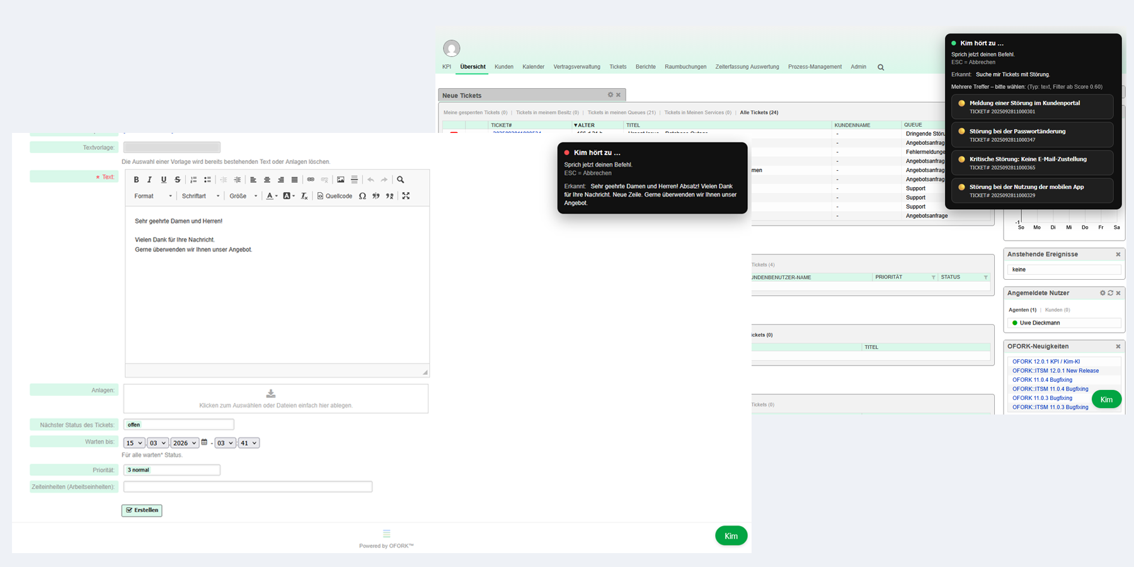
Task: Center-align the text
Action: 267,180
